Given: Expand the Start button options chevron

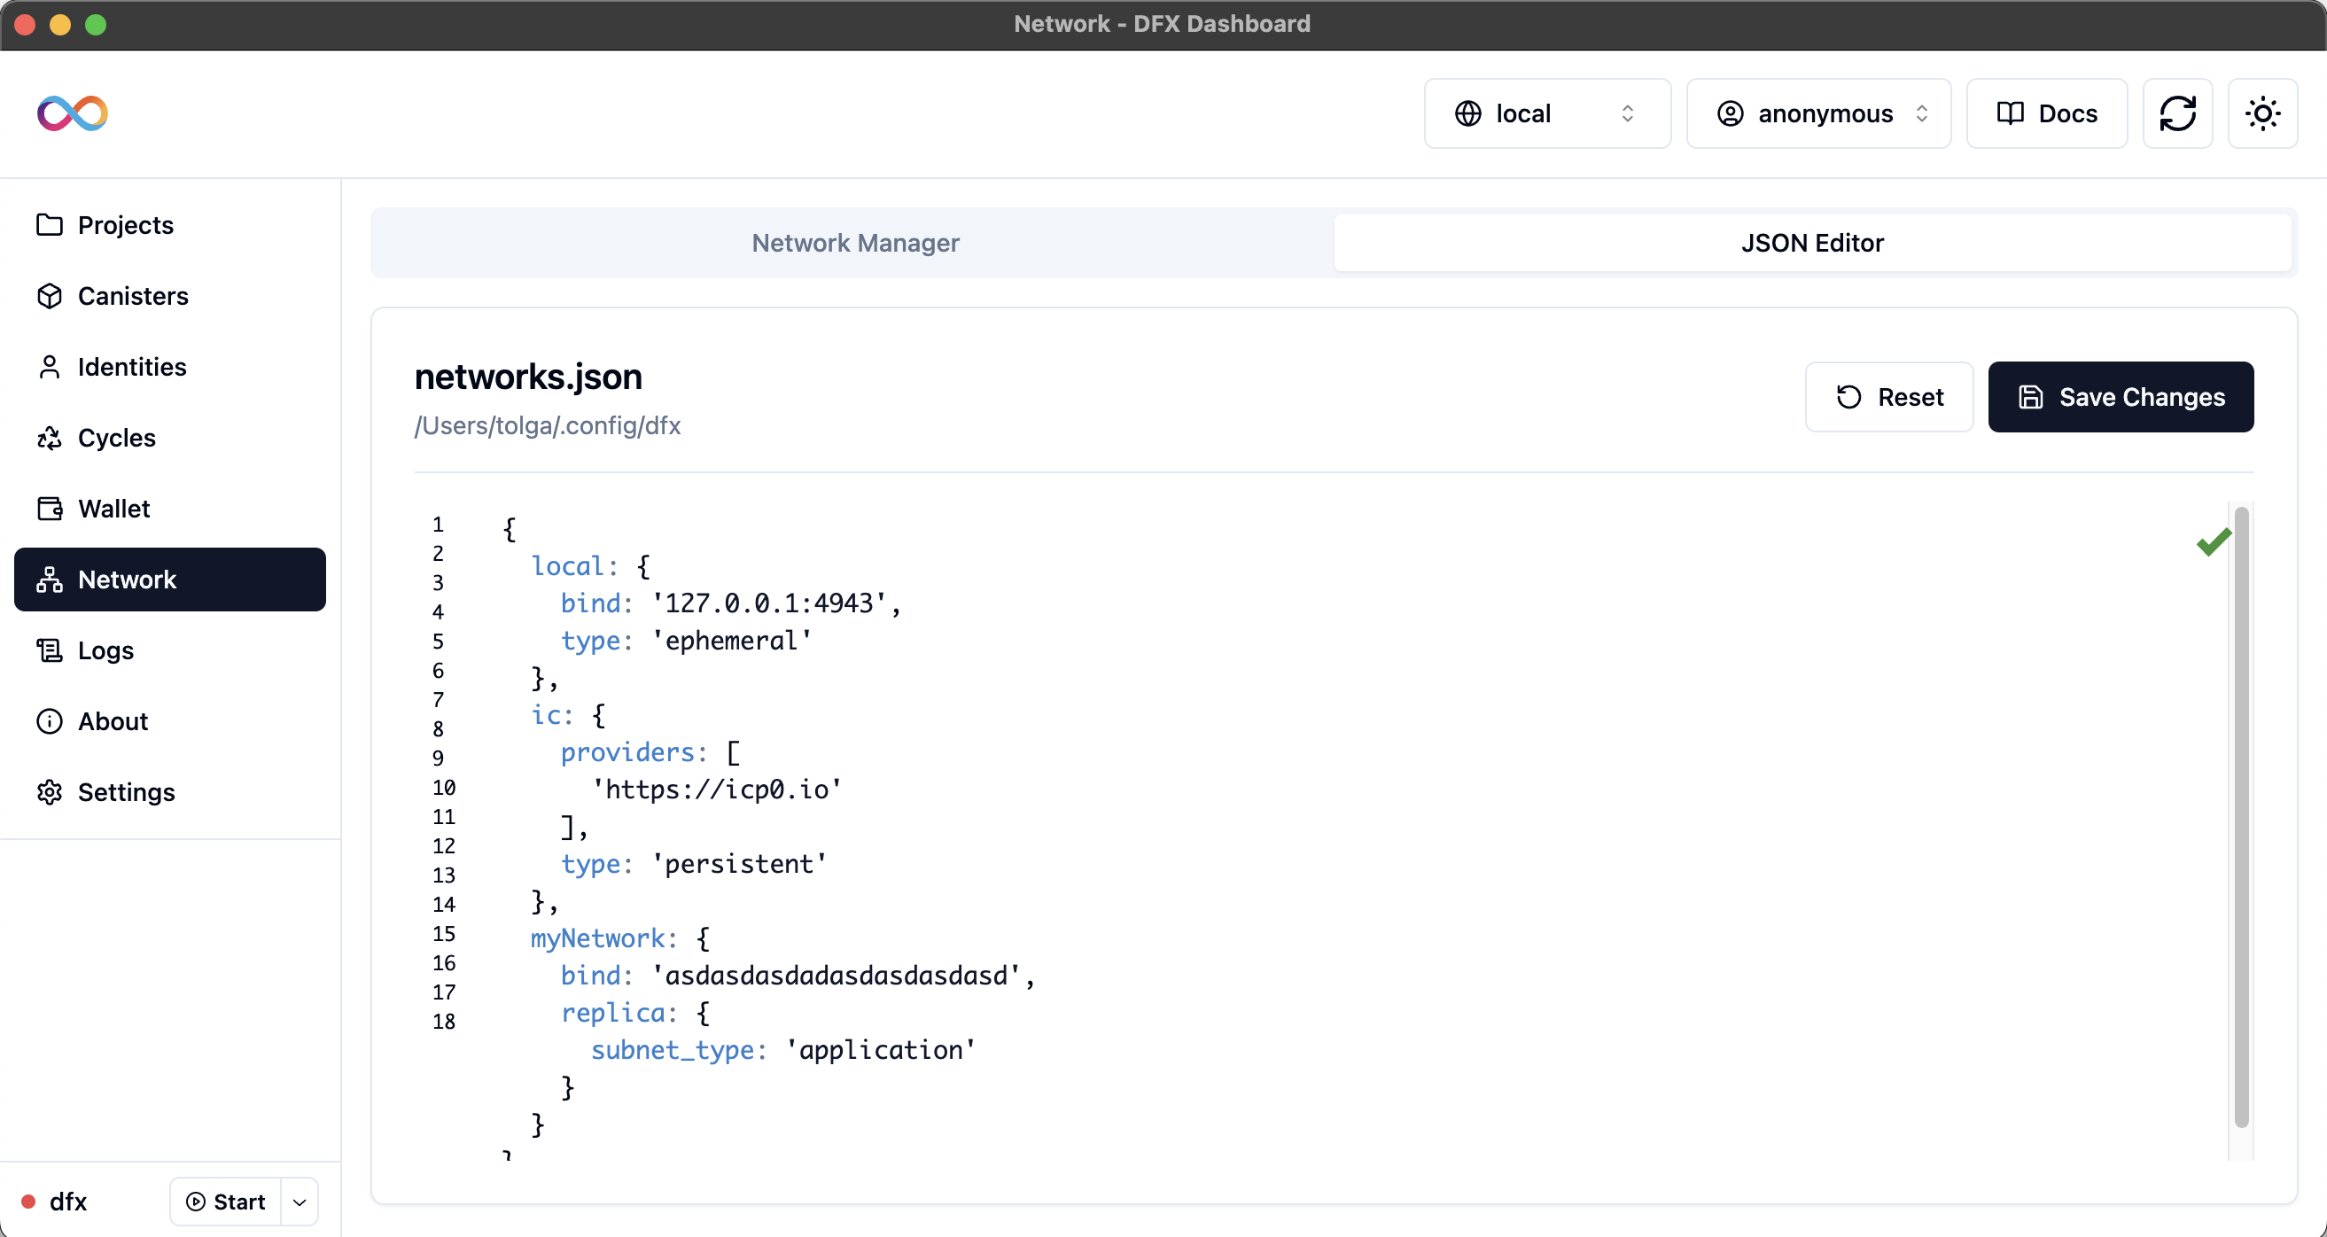Looking at the screenshot, I should tap(300, 1202).
